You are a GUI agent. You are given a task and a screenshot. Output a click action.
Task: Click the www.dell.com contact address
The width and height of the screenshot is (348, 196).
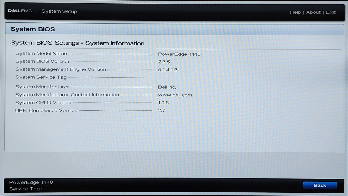click(175, 95)
